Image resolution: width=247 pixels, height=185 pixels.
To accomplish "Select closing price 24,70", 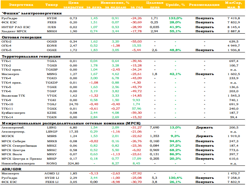I will (x=74, y=104).
